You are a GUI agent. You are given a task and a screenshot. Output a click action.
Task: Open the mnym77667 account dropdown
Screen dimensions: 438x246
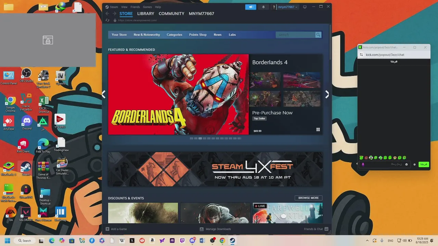click(287, 7)
